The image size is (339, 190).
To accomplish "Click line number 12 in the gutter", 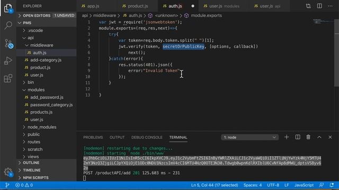I will (88, 89).
